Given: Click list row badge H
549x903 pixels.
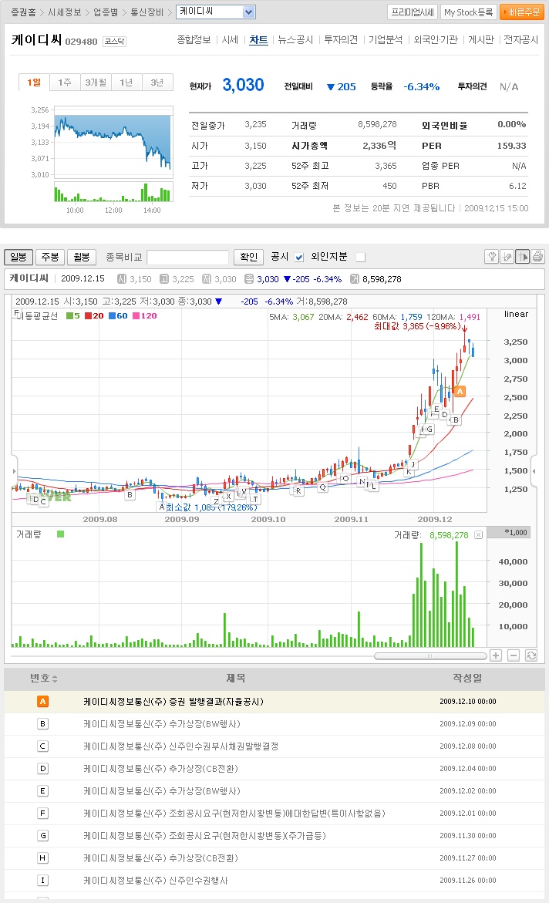Looking at the screenshot, I should click(42, 858).
